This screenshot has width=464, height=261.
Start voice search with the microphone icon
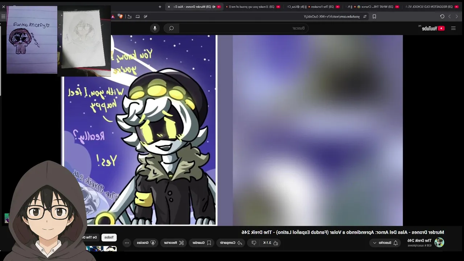click(x=155, y=28)
